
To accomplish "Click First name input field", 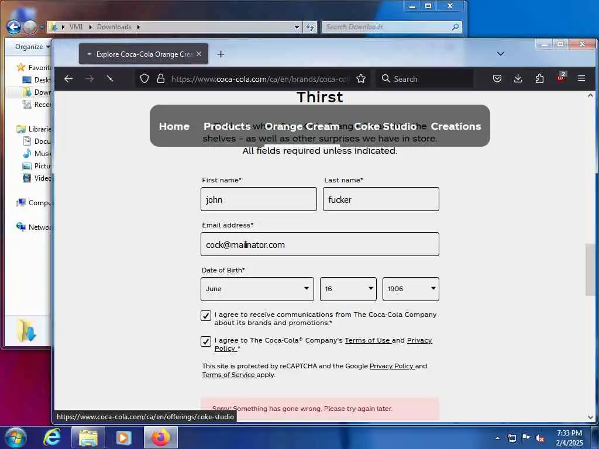I will point(259,199).
